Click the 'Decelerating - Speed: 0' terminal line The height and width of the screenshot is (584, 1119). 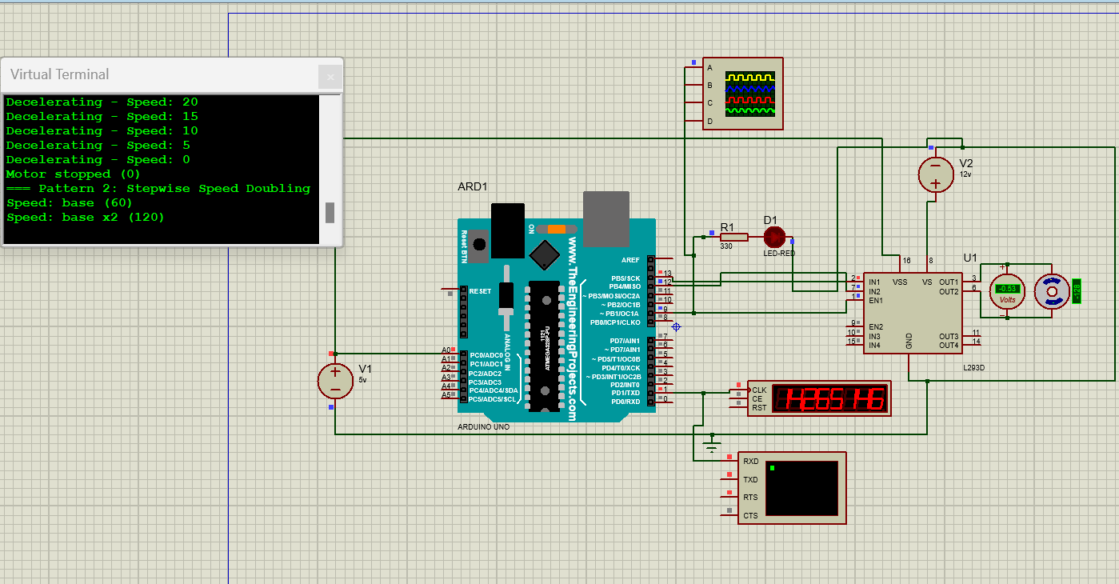[x=98, y=159]
